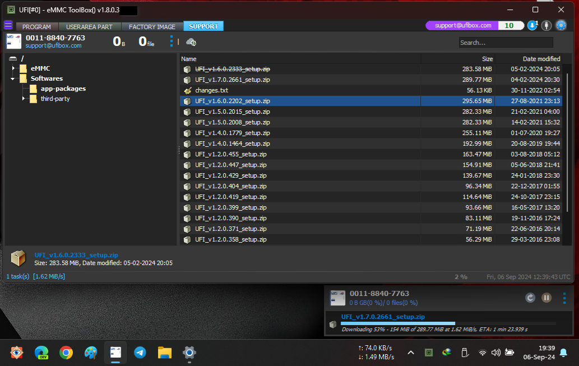Click the package icon of UFI_v1.7.0.2661_setup.zip row
Viewport: 579px width, 366px height.
coord(188,80)
